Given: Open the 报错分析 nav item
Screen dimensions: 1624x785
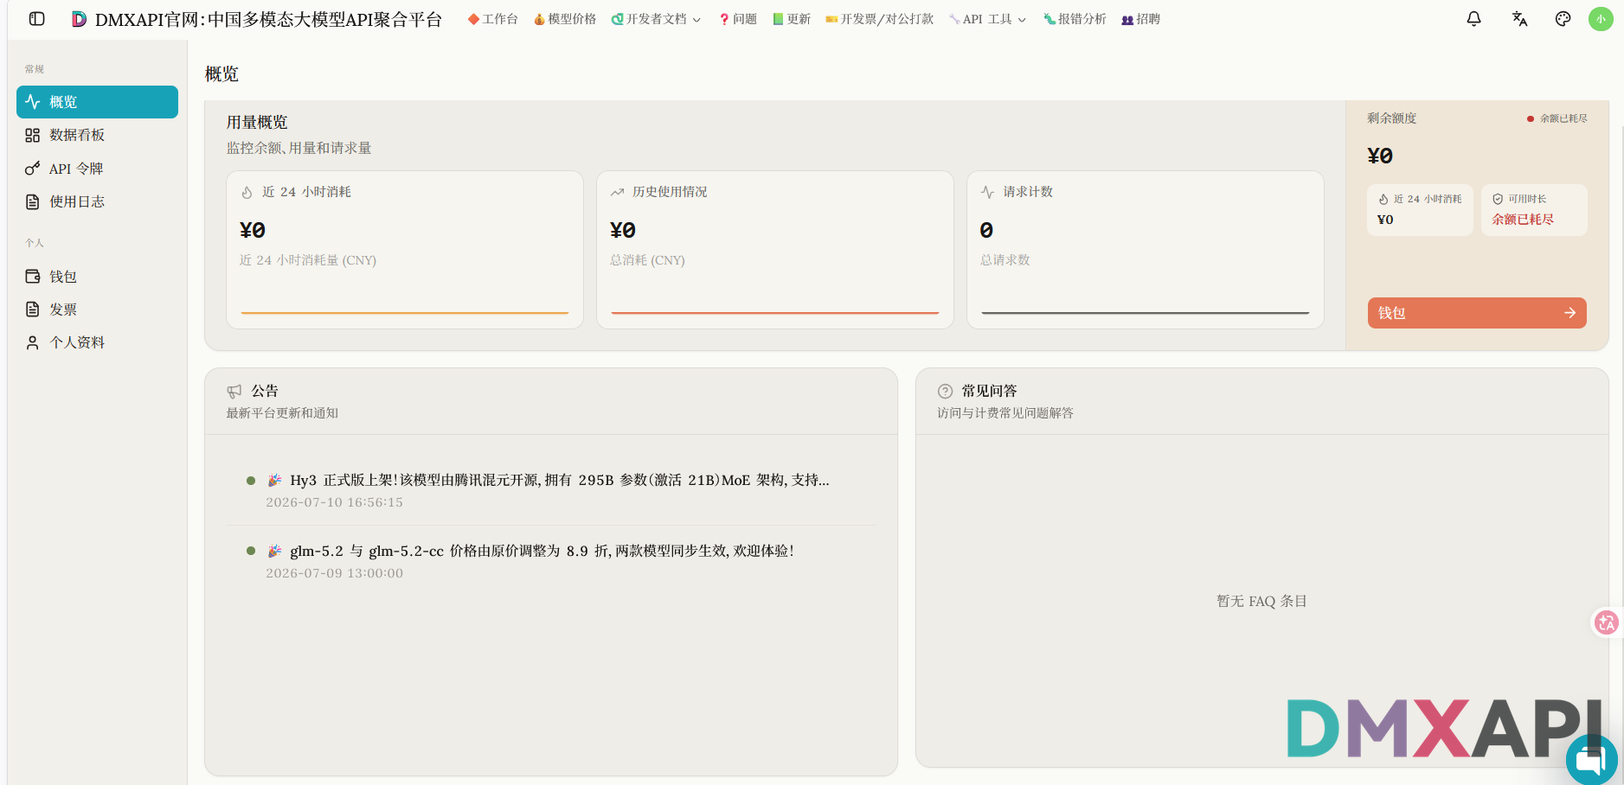Looking at the screenshot, I should [1075, 19].
